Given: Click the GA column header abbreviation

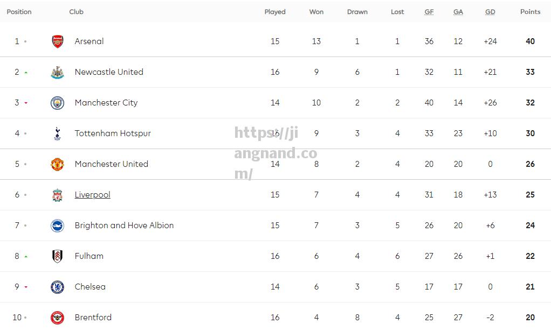Looking at the screenshot, I should 458,12.
